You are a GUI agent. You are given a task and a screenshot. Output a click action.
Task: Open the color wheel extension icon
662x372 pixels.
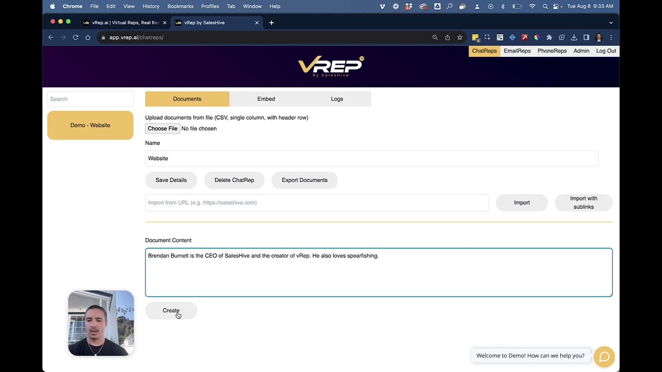(x=537, y=37)
